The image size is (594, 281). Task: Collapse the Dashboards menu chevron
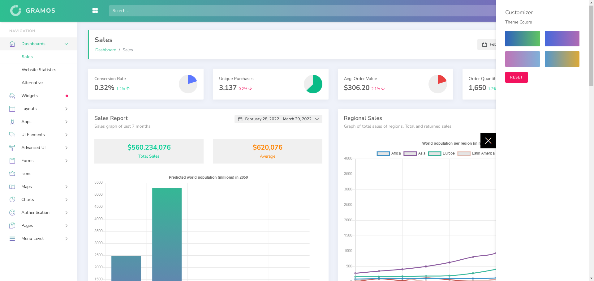click(x=66, y=44)
